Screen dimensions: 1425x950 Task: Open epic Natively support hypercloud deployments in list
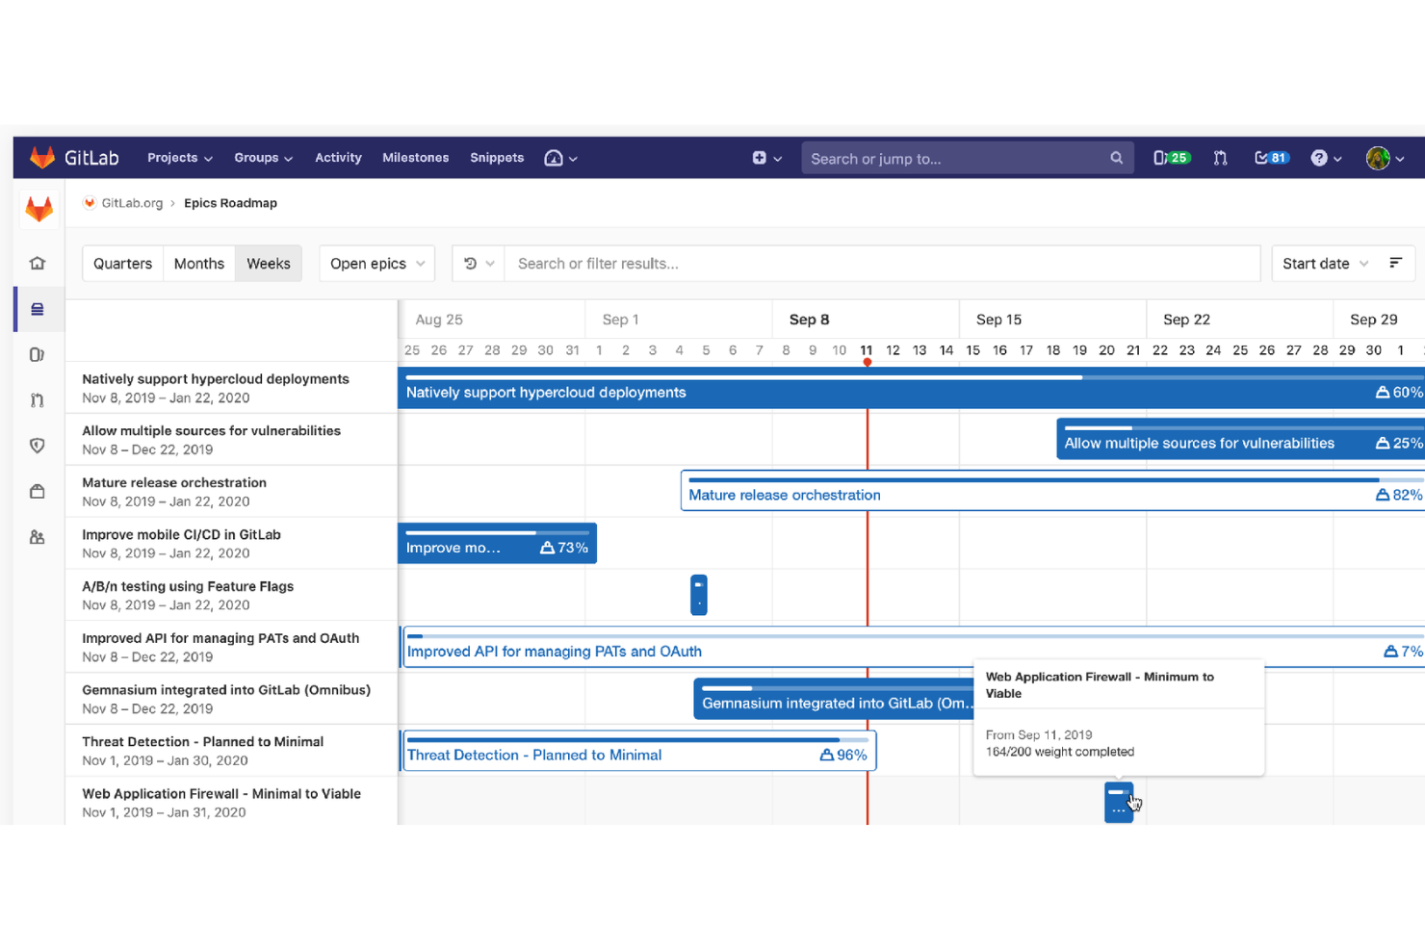(x=216, y=379)
